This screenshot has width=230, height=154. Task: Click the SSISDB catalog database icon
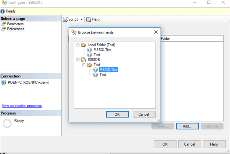point(84,60)
